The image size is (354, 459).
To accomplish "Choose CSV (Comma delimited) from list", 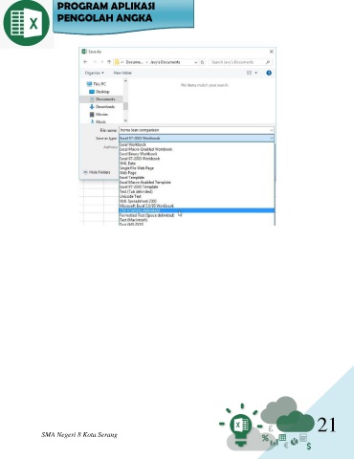I will (x=196, y=210).
